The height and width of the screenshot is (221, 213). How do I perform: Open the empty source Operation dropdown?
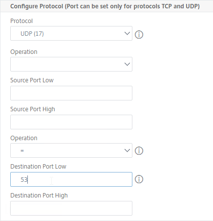[x=71, y=64]
